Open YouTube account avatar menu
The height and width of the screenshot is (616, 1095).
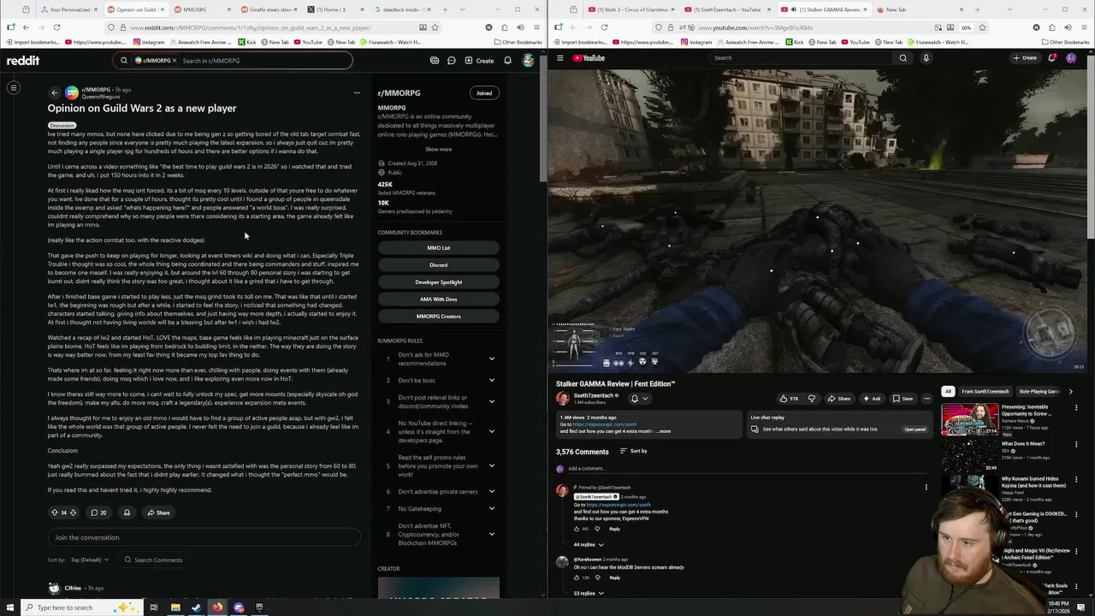1071,58
